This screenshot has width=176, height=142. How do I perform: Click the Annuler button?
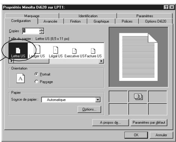(161, 135)
